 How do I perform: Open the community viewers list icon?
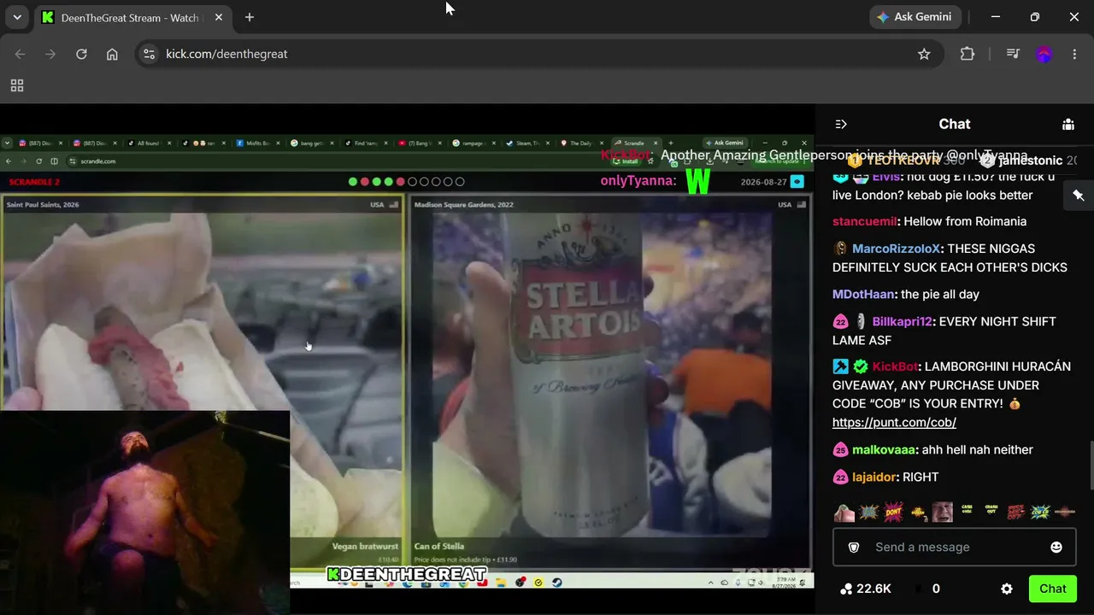(x=1068, y=124)
